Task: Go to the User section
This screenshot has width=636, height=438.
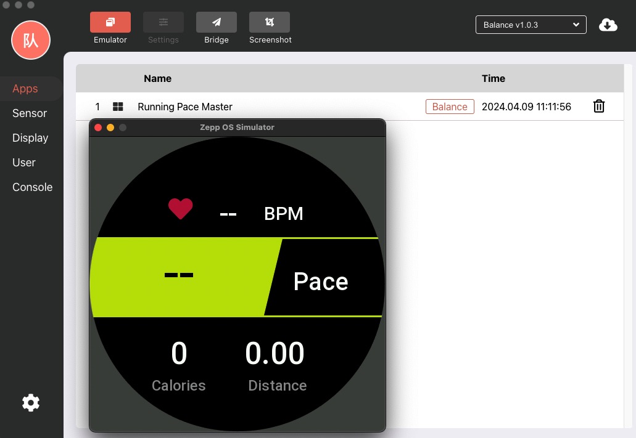Action: [x=24, y=163]
